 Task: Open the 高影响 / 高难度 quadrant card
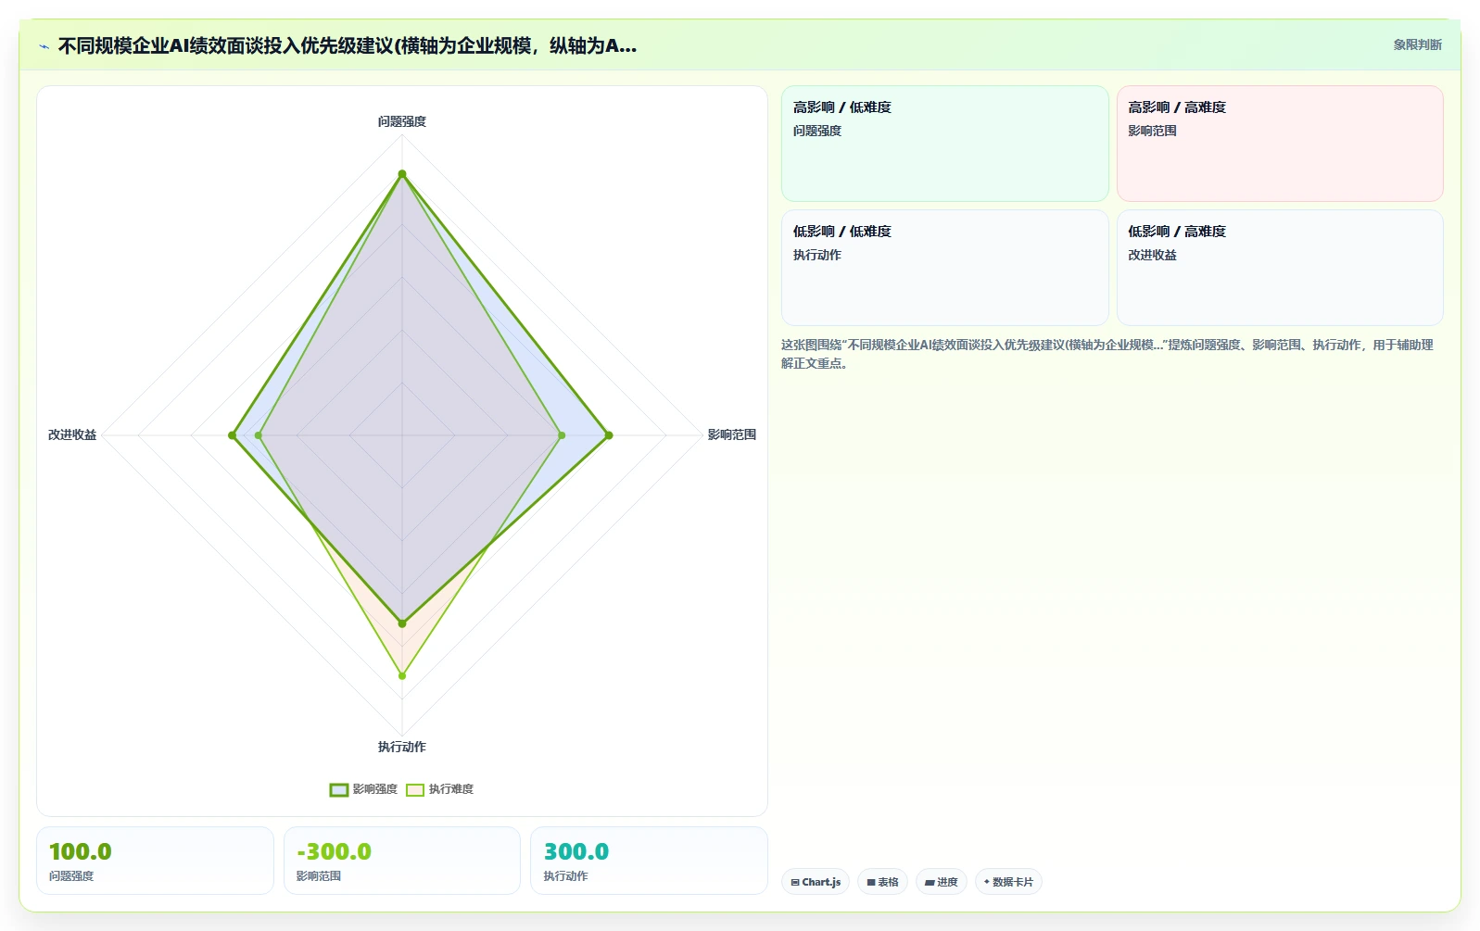click(1280, 144)
